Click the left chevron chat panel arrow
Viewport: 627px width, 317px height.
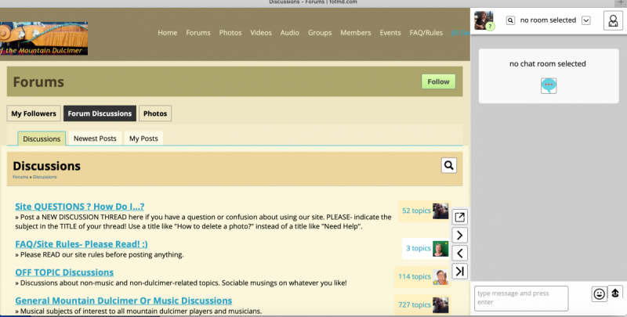tap(460, 253)
